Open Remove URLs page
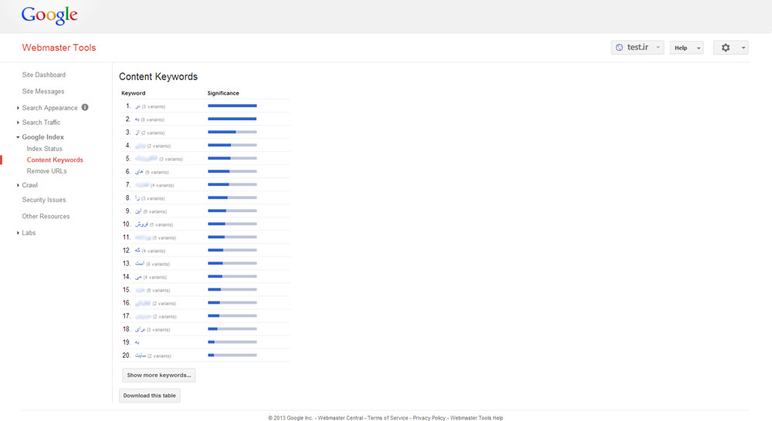 click(47, 171)
